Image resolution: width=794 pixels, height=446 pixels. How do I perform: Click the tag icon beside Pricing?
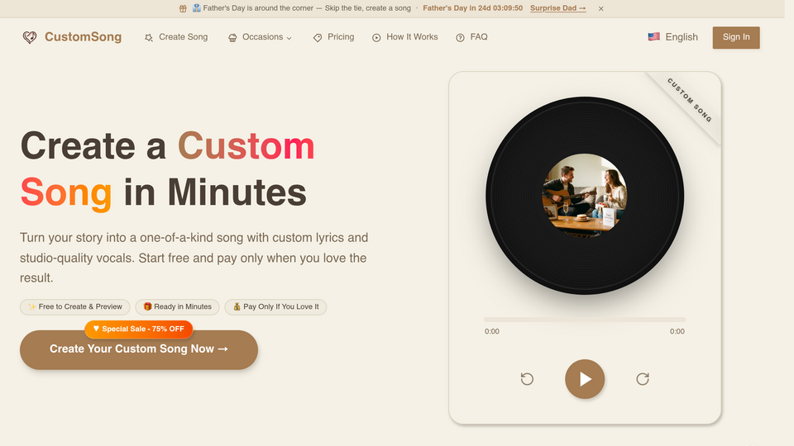(x=318, y=38)
